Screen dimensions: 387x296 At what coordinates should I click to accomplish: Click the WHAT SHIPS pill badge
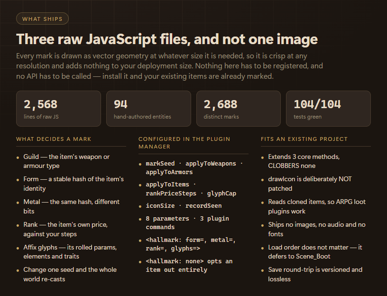pyautogui.click(x=42, y=19)
